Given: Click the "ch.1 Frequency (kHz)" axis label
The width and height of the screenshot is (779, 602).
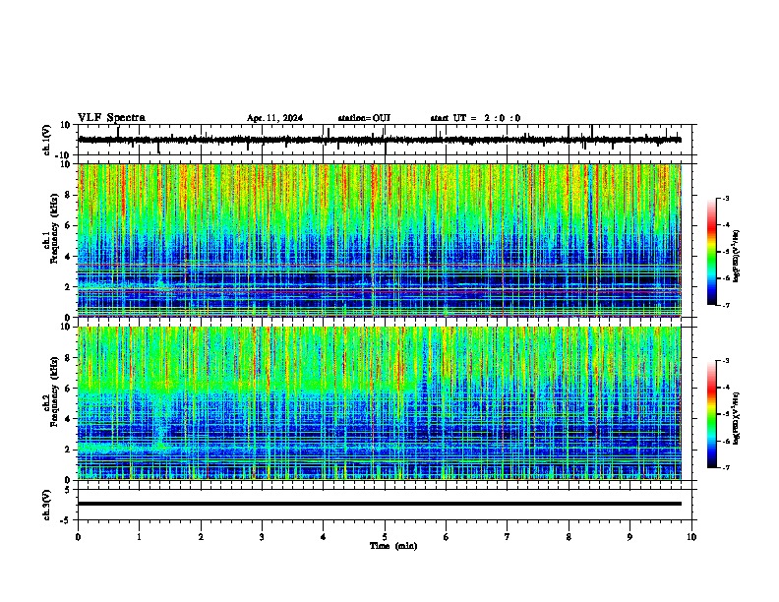Looking at the screenshot, I should click(50, 228).
